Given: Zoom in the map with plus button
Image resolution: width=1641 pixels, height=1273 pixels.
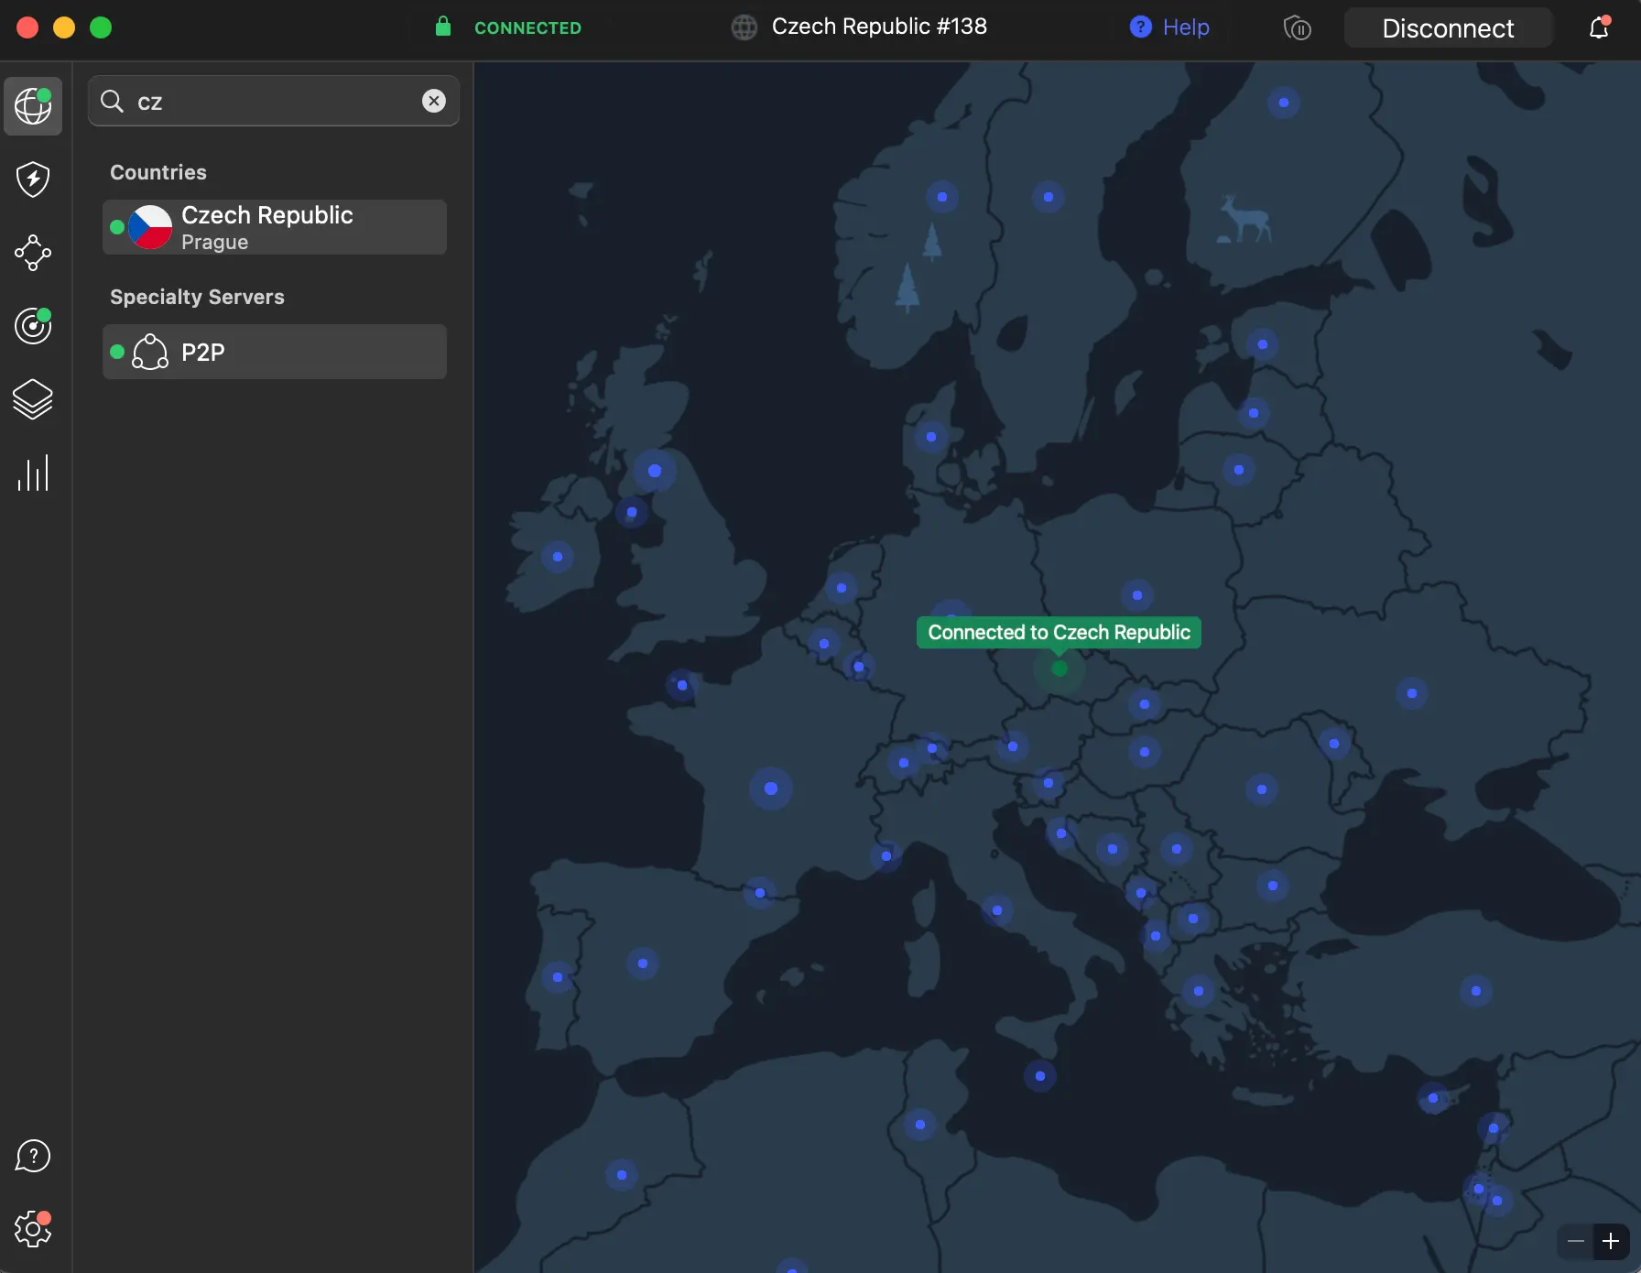Looking at the screenshot, I should click(1611, 1241).
